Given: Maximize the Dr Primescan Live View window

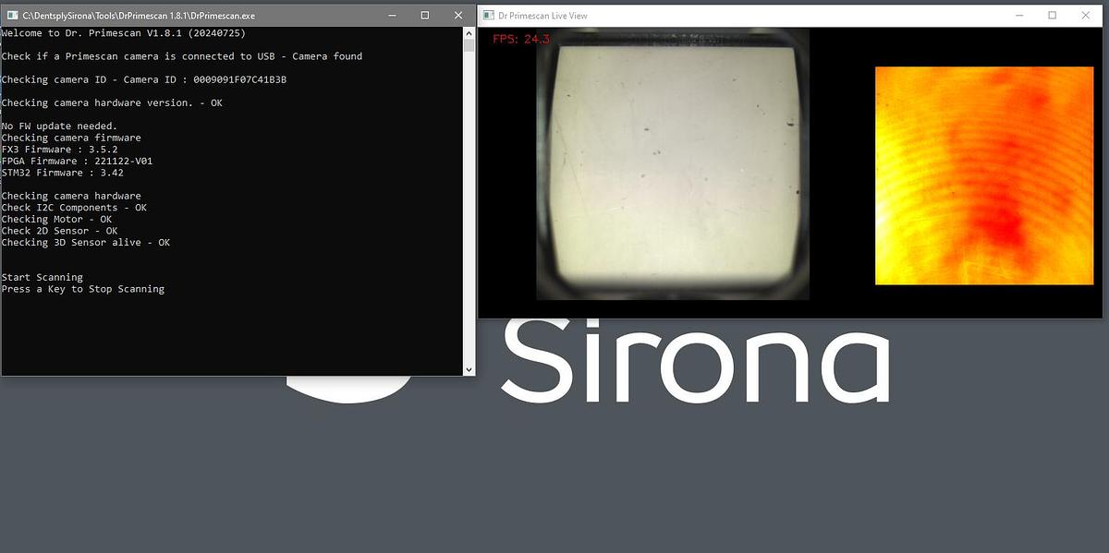Looking at the screenshot, I should pos(1052,16).
